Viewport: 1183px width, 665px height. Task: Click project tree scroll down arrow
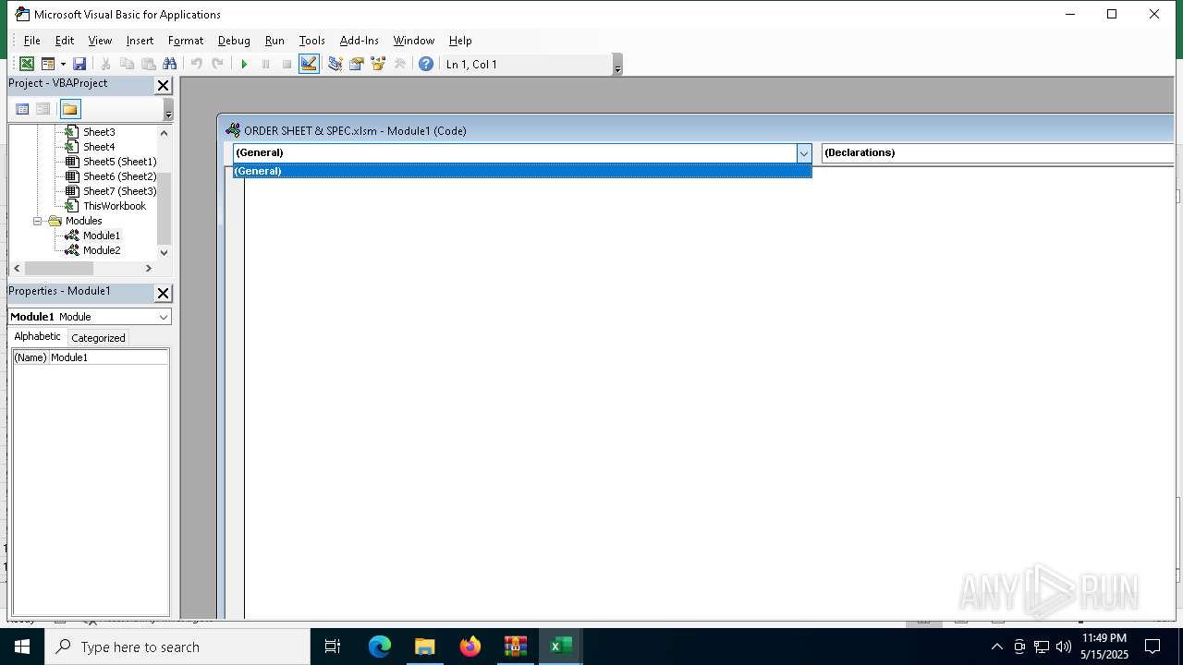point(165,252)
